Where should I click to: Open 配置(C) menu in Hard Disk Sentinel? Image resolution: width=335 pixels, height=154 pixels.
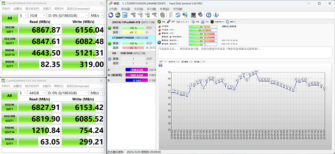tap(164, 9)
